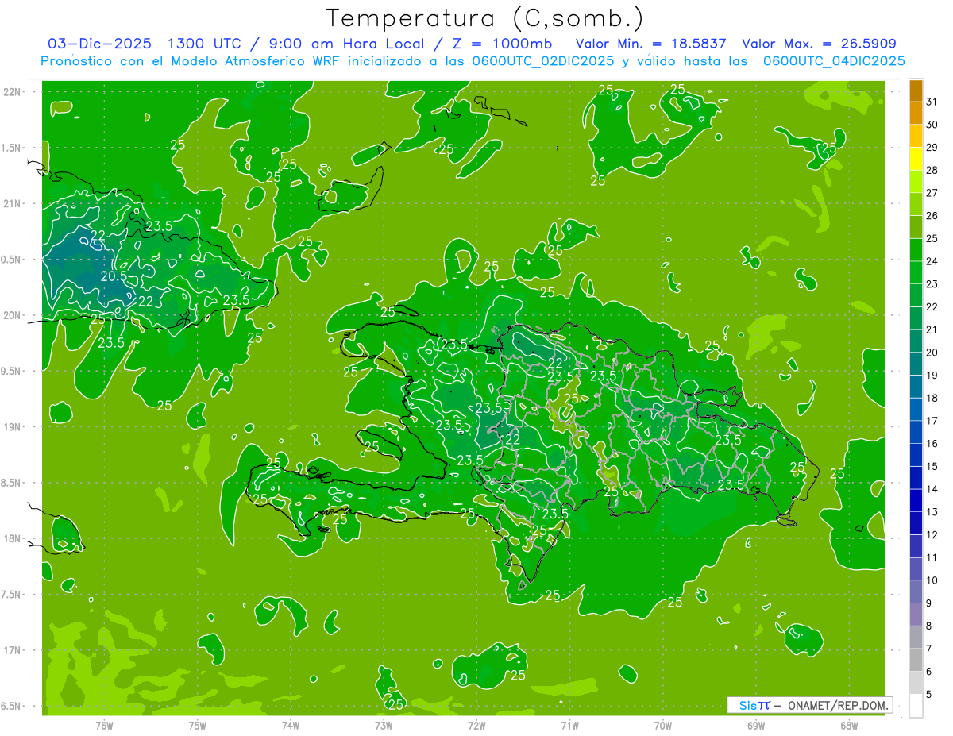Screen dimensions: 953x736
Task: Select the blue color bar segment between 15 and 16
Action: 916,455
